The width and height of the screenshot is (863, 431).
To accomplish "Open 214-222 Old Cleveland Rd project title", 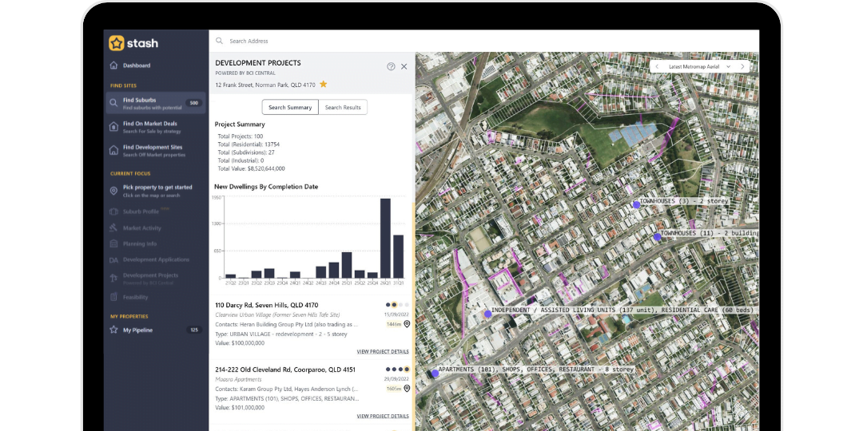I will pos(285,370).
